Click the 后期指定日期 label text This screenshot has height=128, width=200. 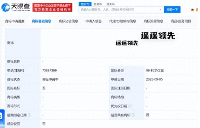point(17,115)
